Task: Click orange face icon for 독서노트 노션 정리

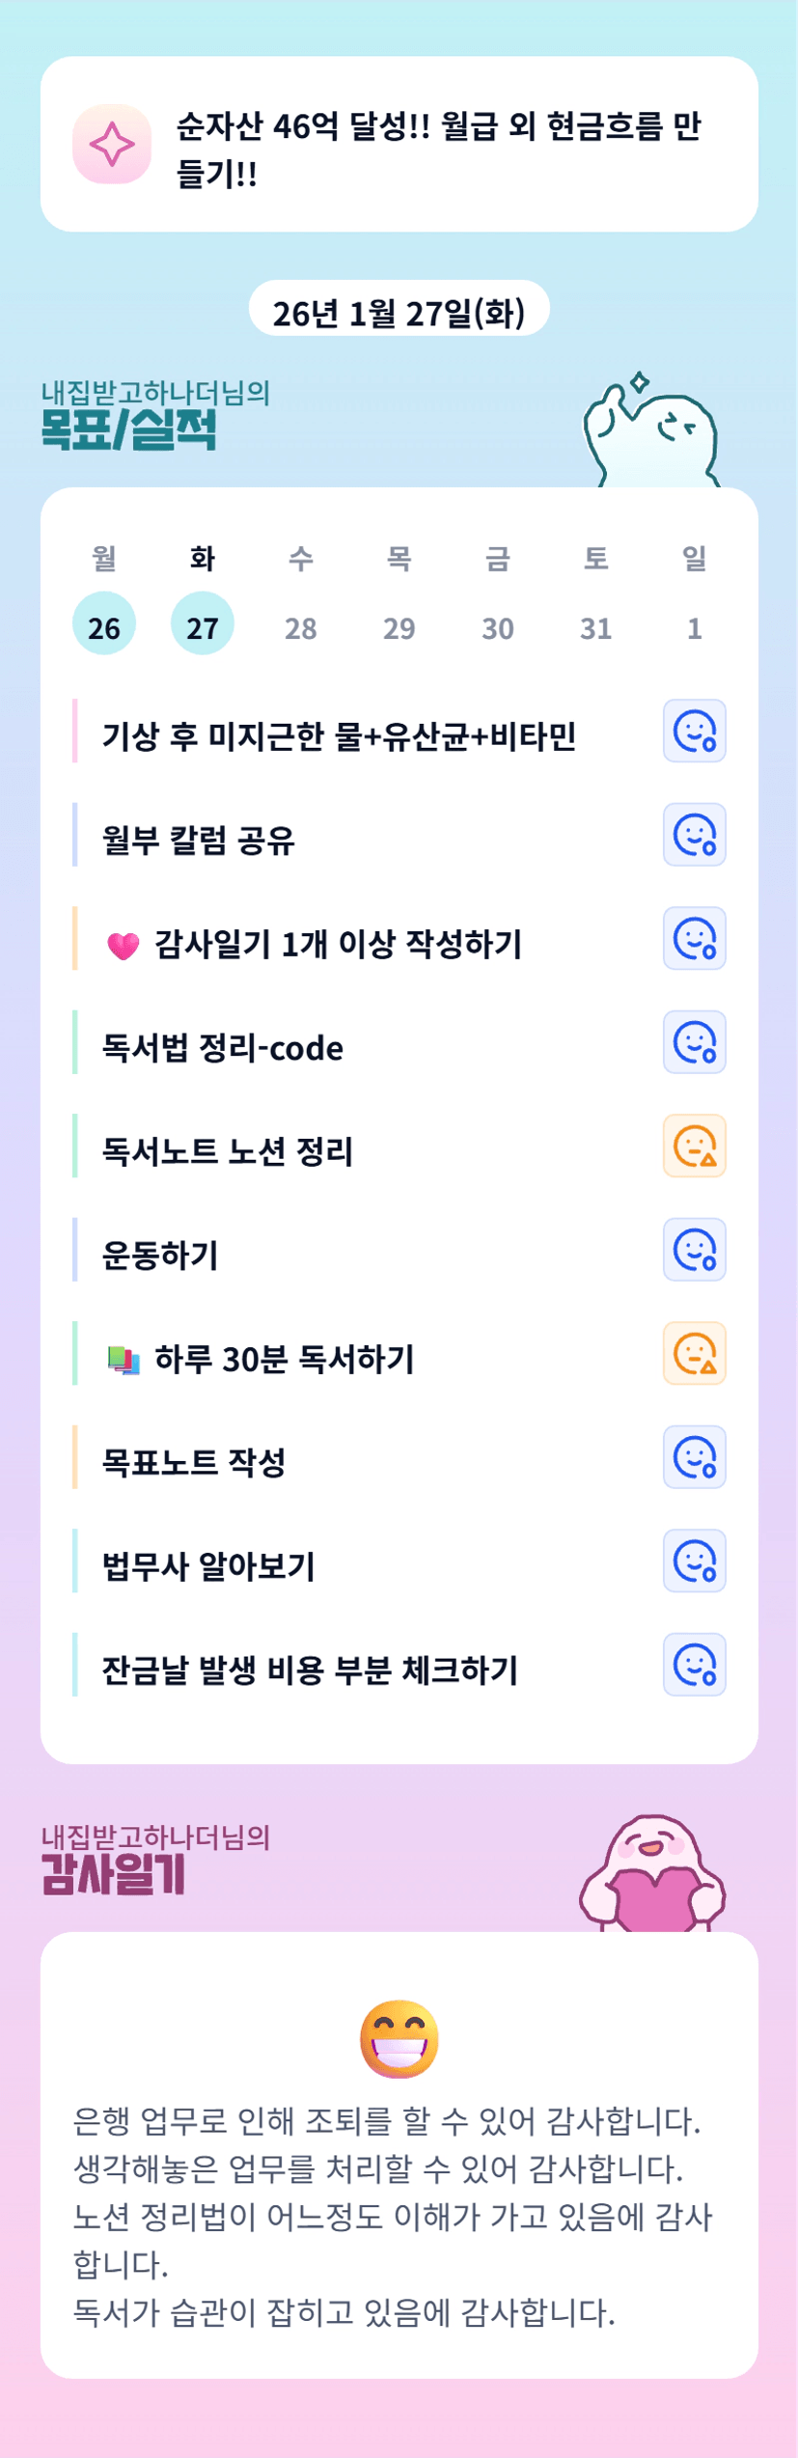Action: (x=694, y=1146)
